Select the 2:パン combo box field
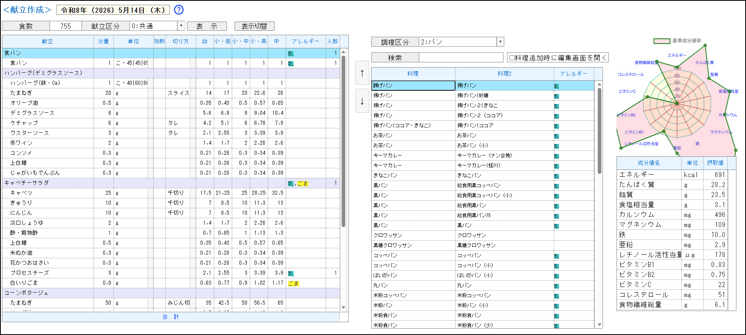This screenshot has height=335, width=746. (x=458, y=42)
